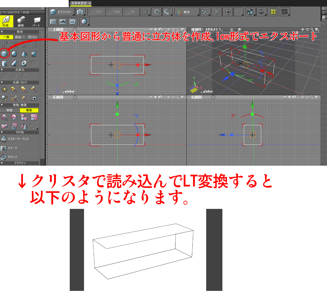327x303 pixels.
Task: Click the XZ plane toolbar icon
Action: click(x=261, y=12)
